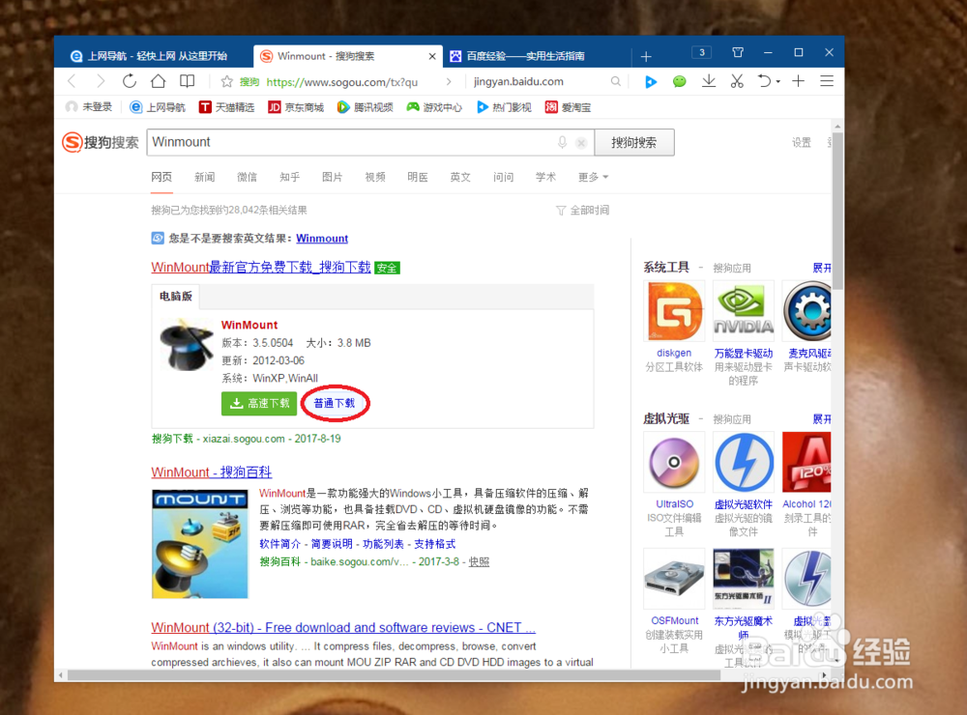
Task: Click the WinMount magic hat software icon
Action: pos(187,345)
